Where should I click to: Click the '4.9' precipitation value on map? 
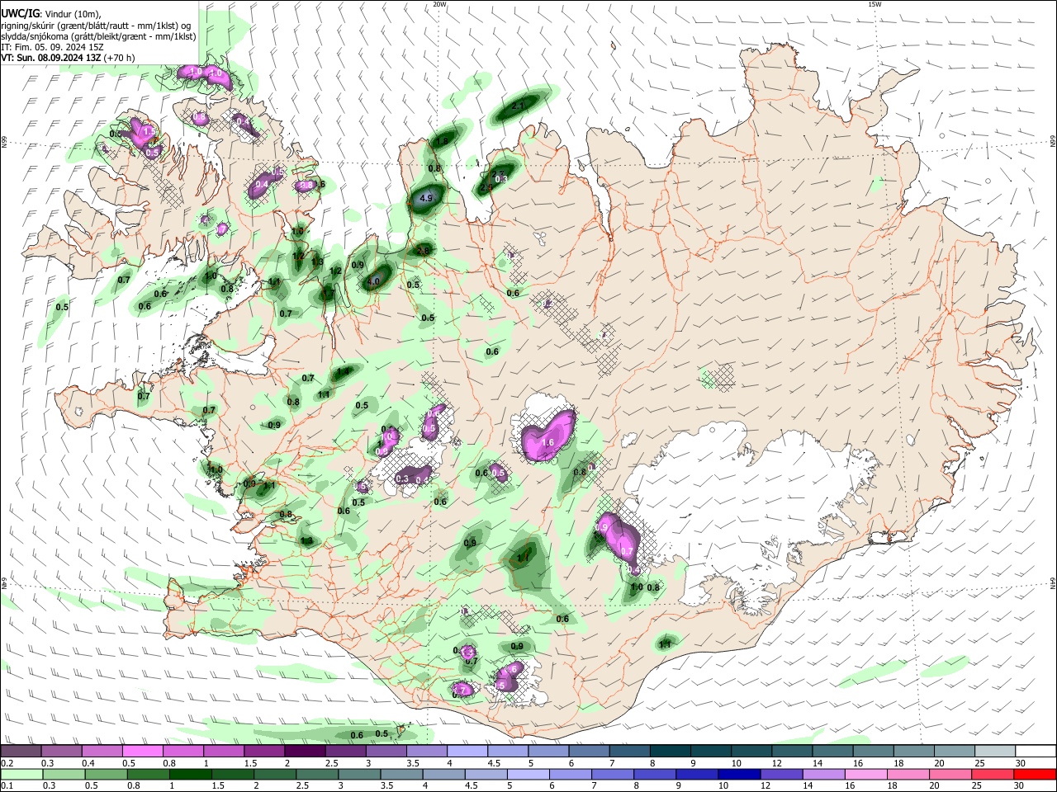click(426, 199)
